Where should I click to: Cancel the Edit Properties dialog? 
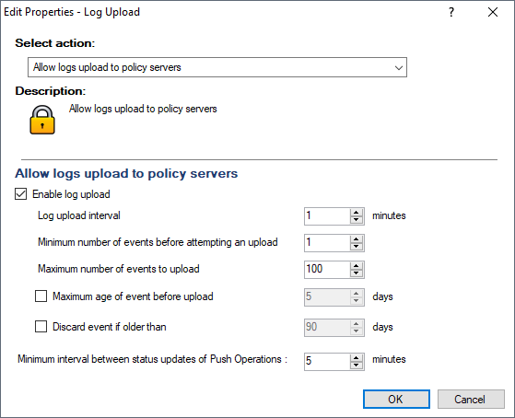pos(471,400)
